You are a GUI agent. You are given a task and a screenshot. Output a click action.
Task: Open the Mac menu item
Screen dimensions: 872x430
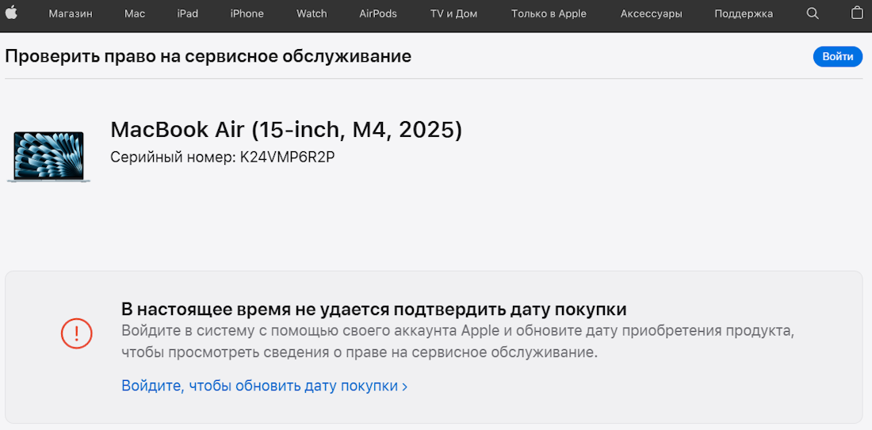[x=135, y=14]
